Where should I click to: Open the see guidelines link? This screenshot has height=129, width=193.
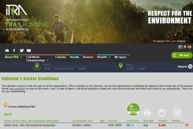(17, 89)
